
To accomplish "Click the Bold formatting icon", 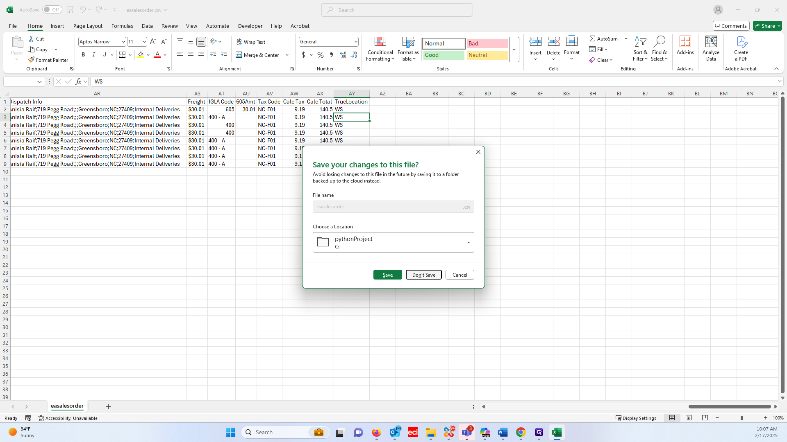I will [83, 55].
